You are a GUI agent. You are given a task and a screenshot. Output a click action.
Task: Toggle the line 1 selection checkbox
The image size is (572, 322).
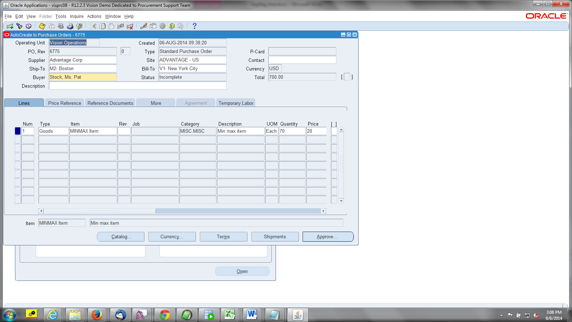tap(334, 131)
